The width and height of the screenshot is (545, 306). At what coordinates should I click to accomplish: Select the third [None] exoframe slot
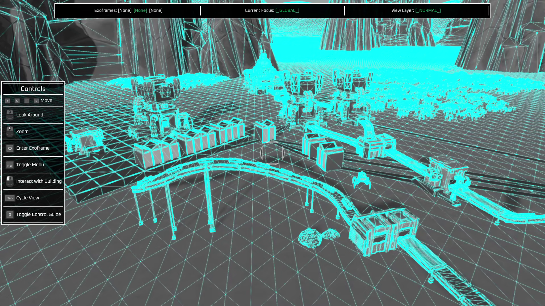pyautogui.click(x=156, y=10)
